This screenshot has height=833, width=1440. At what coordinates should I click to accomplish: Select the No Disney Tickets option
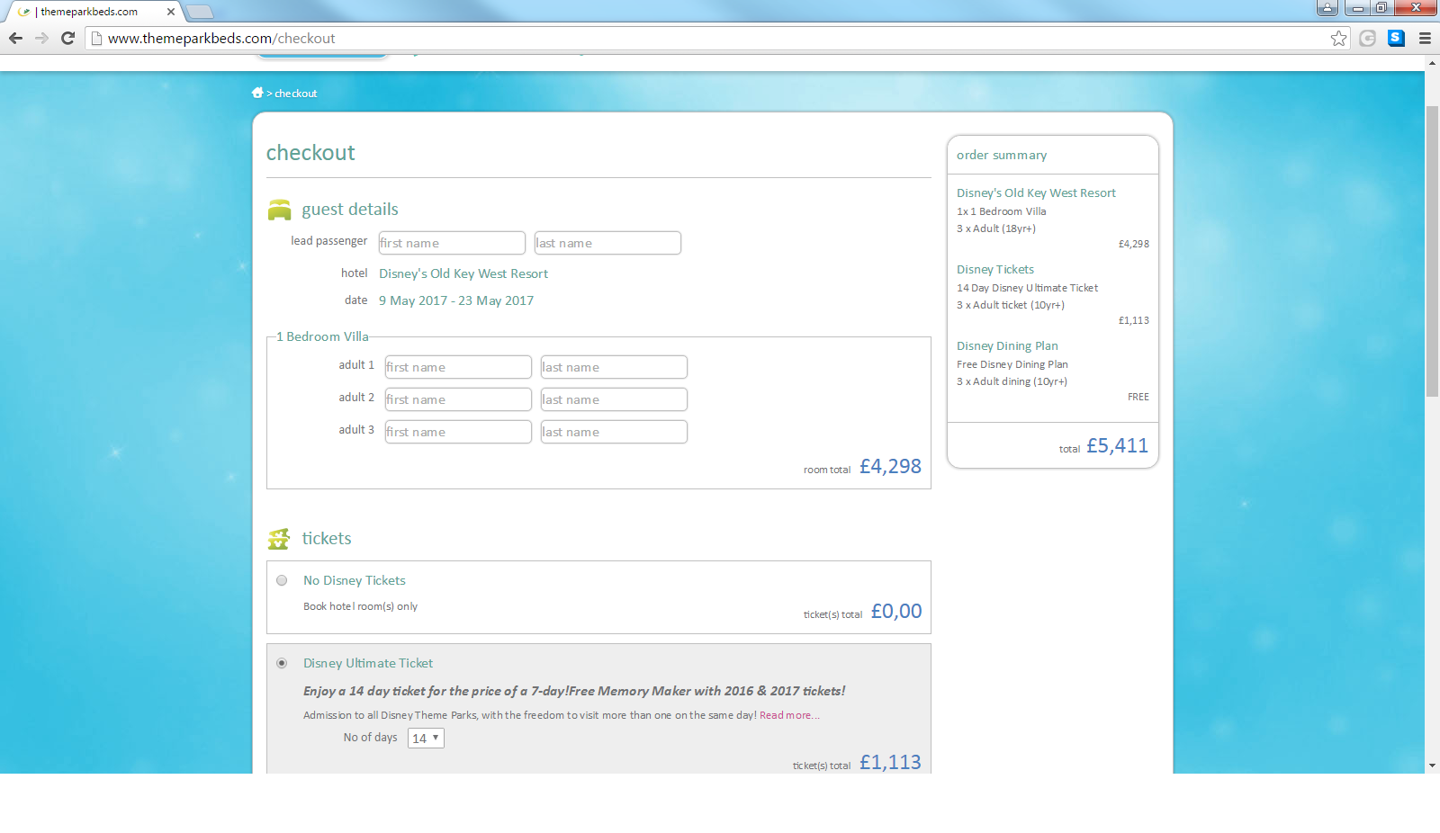point(282,580)
